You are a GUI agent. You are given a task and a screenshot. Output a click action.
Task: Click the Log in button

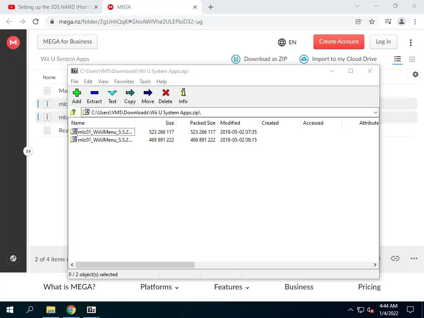pyautogui.click(x=383, y=42)
